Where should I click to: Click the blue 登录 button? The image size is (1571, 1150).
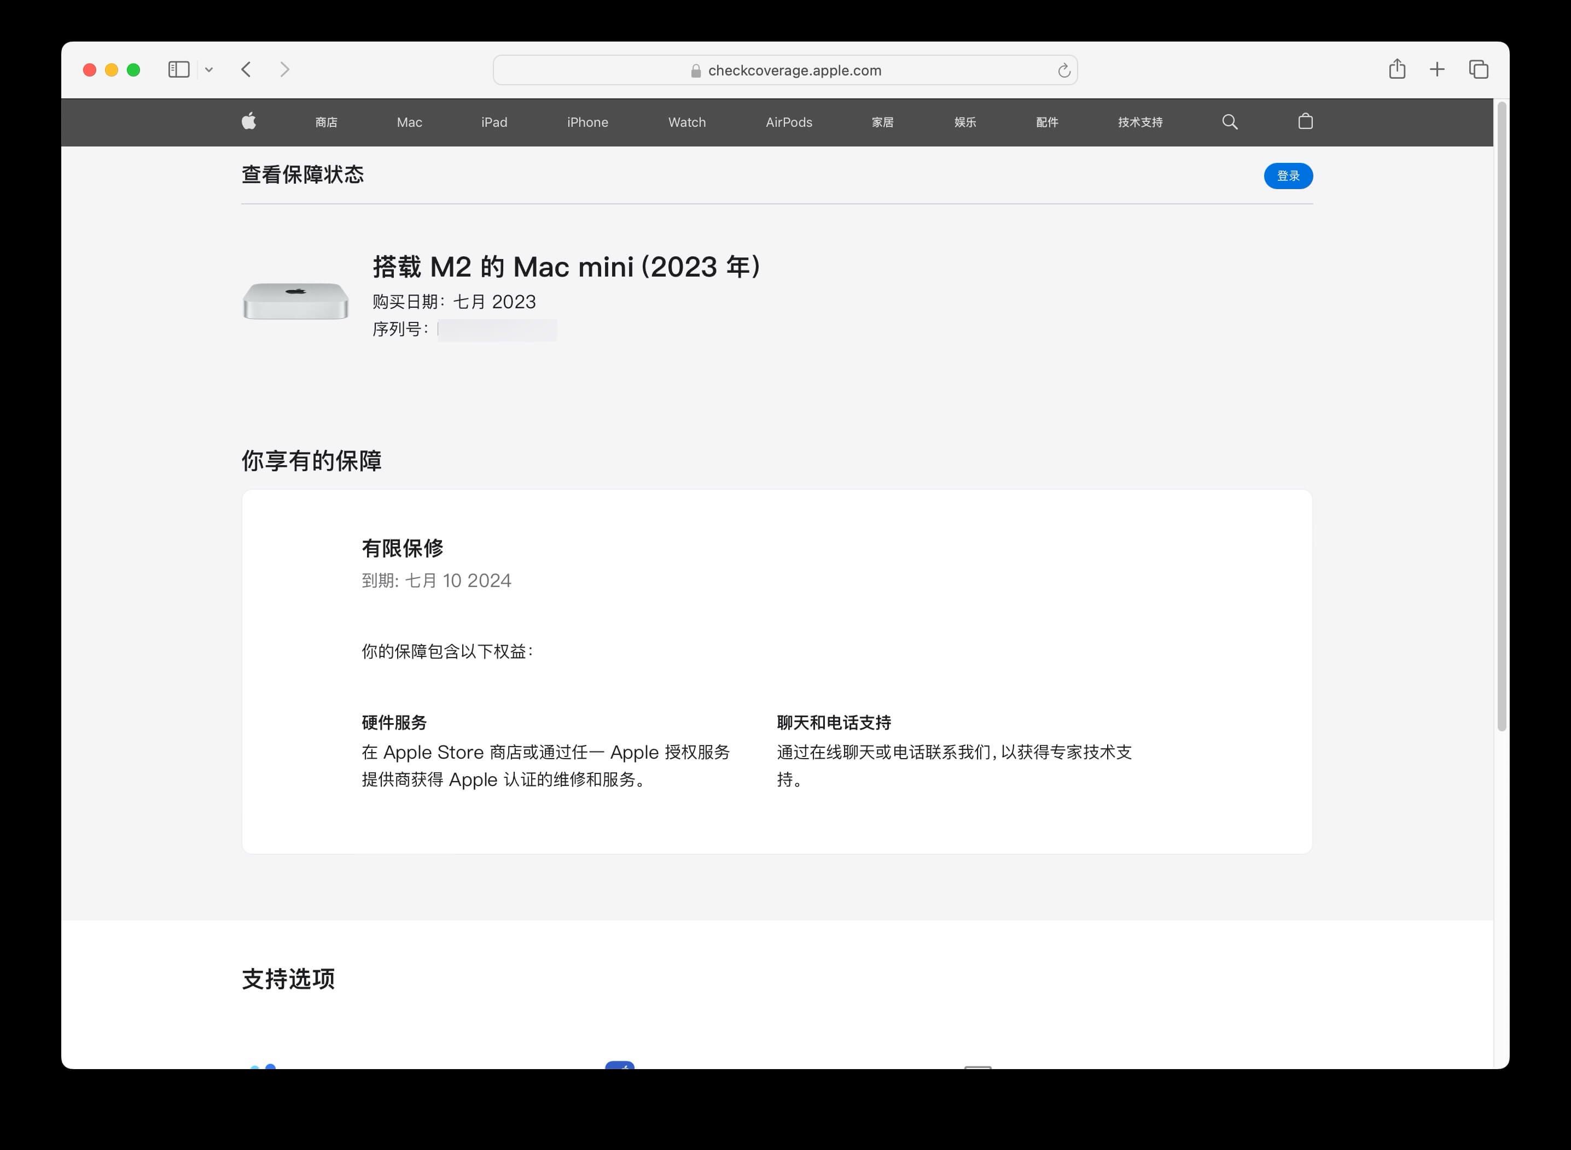(1288, 176)
